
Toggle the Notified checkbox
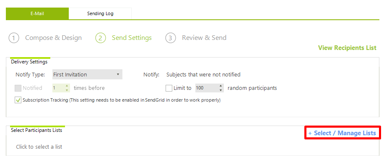pos(18,88)
